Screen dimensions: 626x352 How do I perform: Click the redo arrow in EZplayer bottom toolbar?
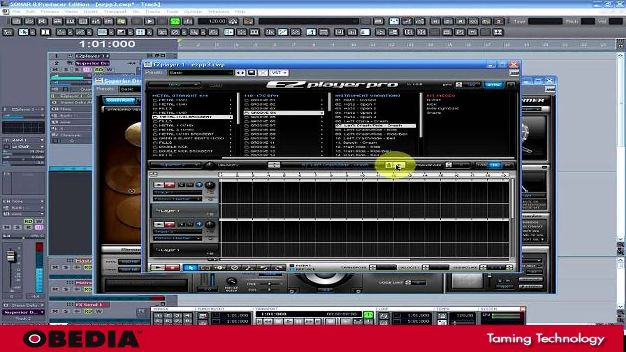click(279, 267)
